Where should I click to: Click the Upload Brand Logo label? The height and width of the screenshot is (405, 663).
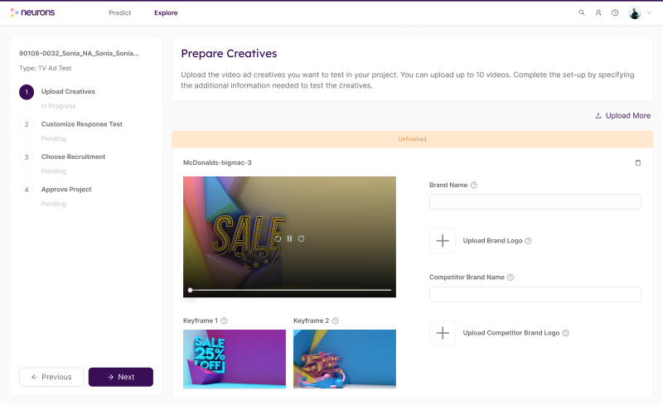(492, 240)
